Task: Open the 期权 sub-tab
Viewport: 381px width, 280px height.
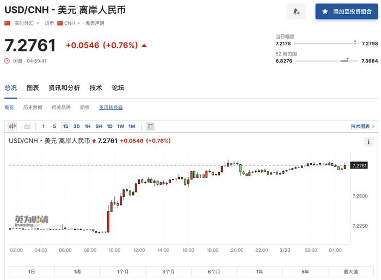Action: (x=85, y=107)
